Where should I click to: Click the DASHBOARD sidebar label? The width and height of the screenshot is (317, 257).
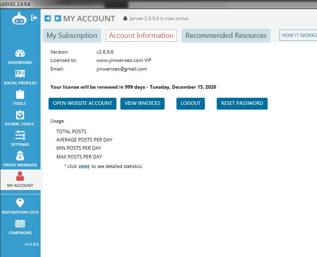(20, 63)
